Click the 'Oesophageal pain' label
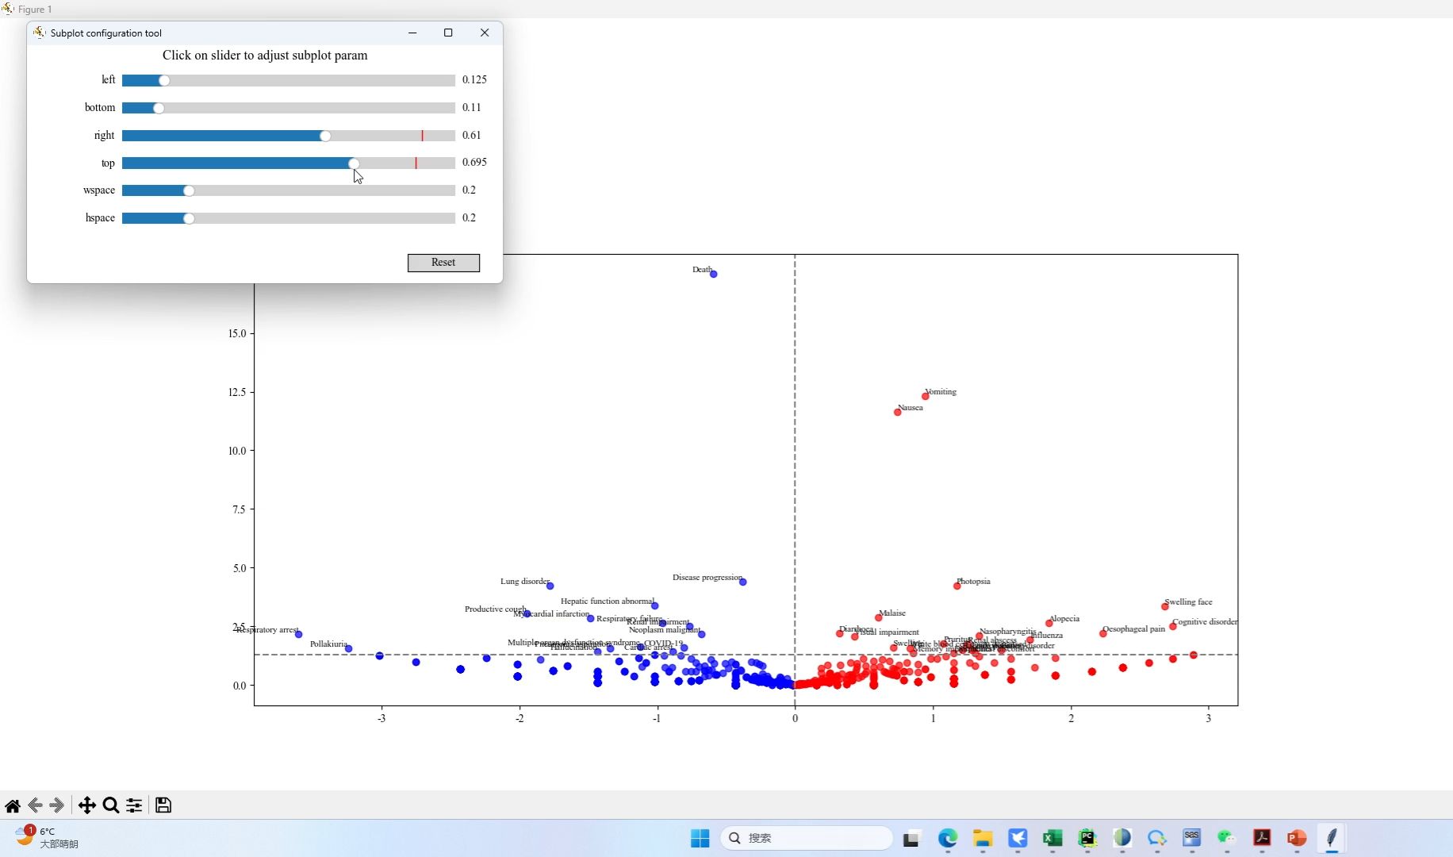The width and height of the screenshot is (1453, 857). point(1134,628)
